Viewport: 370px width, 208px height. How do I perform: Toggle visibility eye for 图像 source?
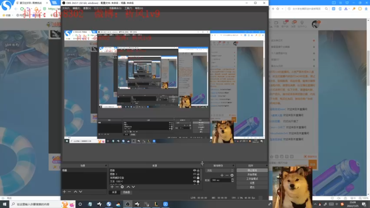(x=195, y=170)
